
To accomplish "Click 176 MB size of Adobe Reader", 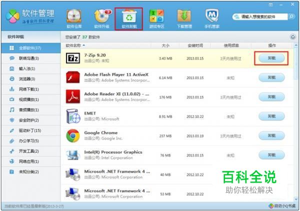I will [165, 97].
